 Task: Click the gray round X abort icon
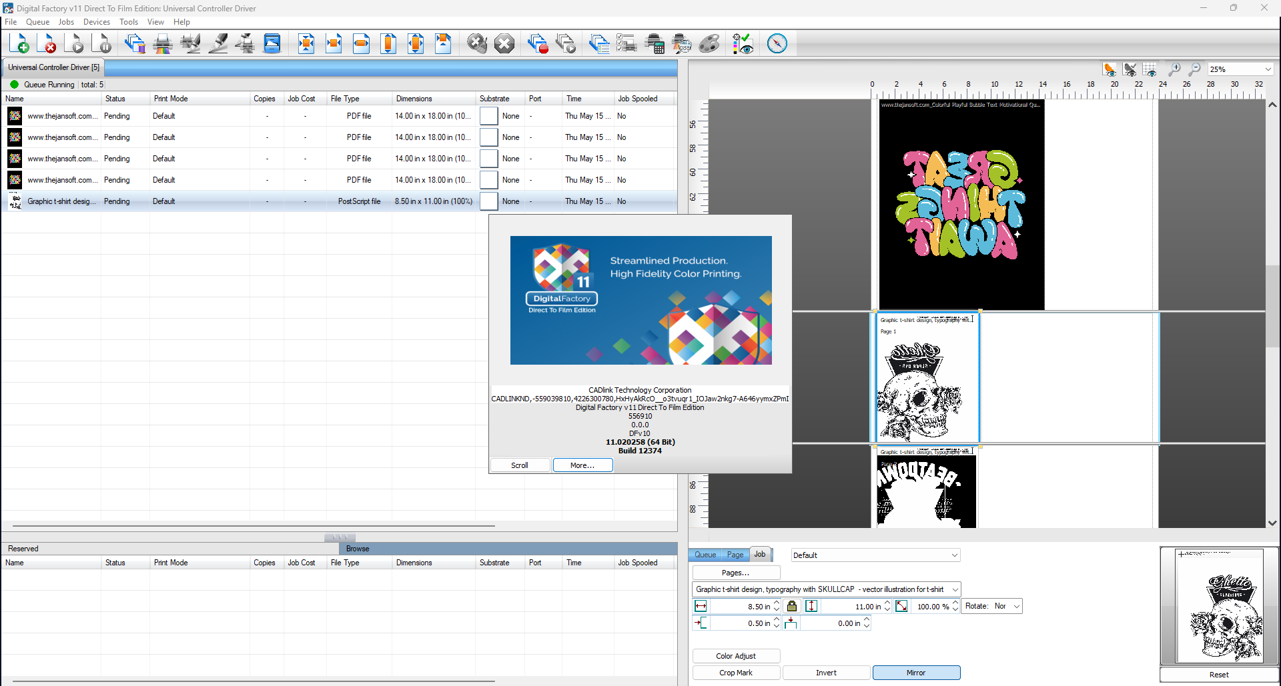504,43
